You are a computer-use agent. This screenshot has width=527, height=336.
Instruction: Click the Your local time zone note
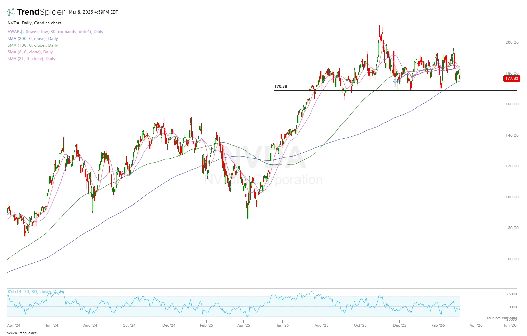tap(502, 318)
